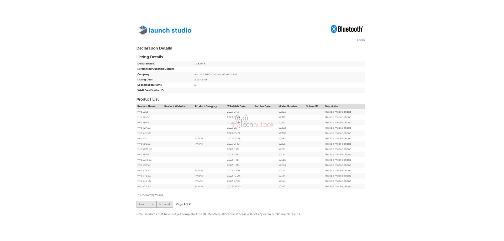Sort by the Model Number column header
Image resolution: width=504 pixels, height=241 pixels.
click(x=288, y=106)
